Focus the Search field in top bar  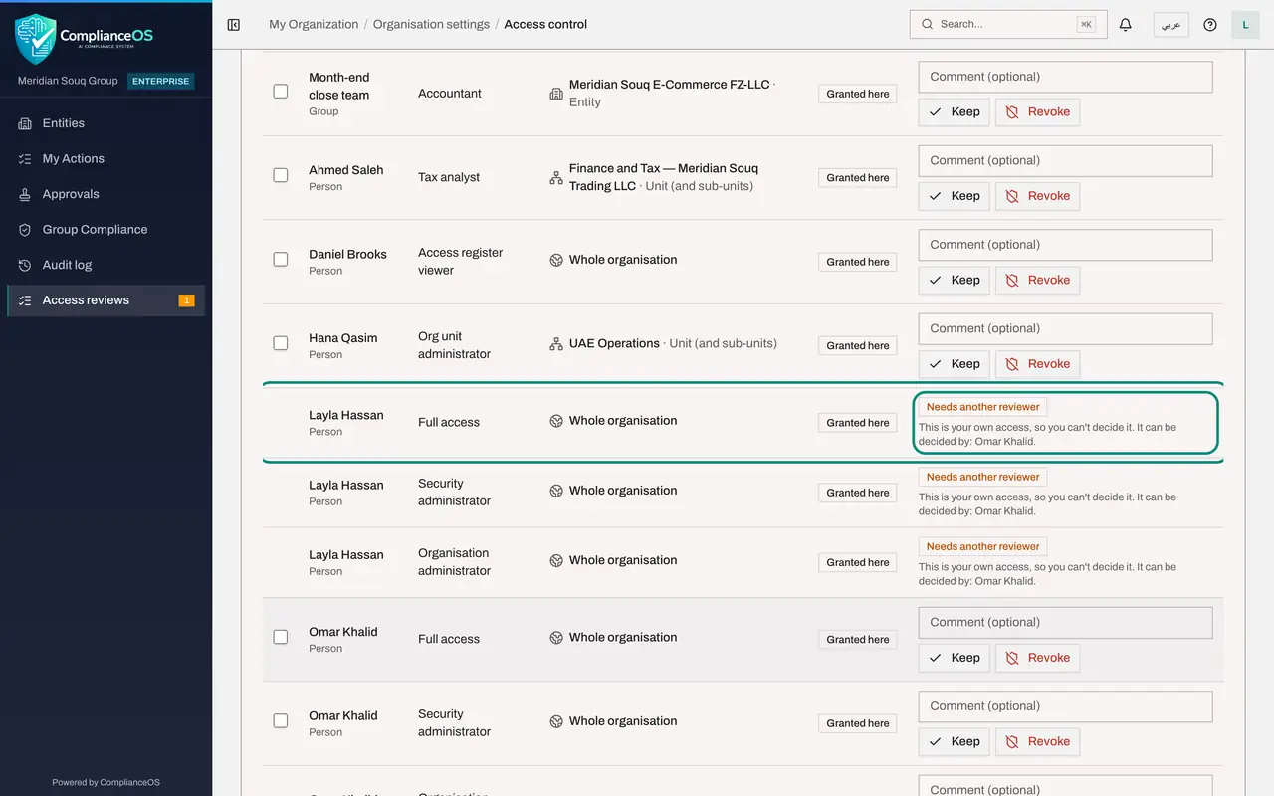pyautogui.click(x=1008, y=24)
